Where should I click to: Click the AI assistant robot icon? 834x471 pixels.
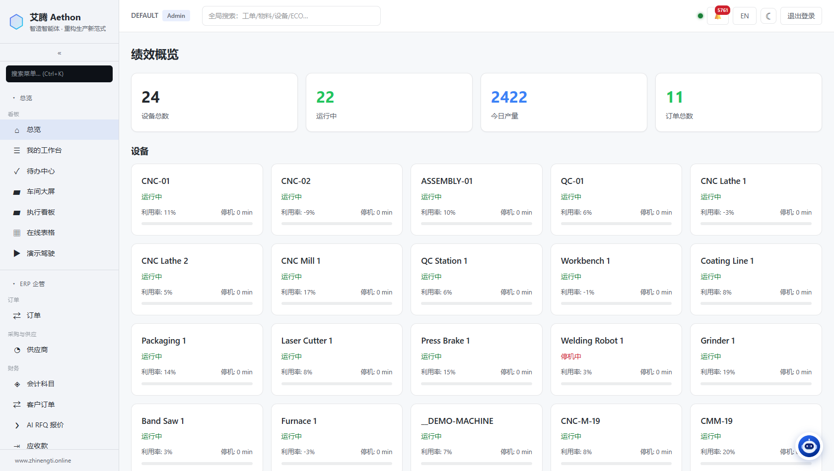click(x=809, y=447)
